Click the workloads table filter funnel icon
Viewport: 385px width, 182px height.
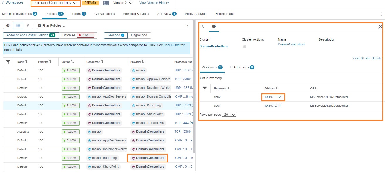(x=205, y=89)
